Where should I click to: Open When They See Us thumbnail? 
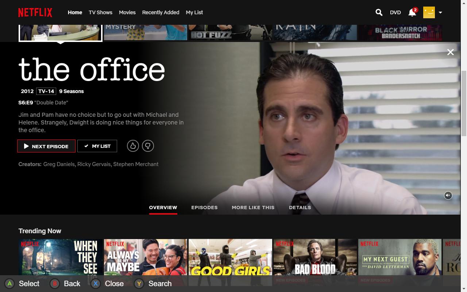pyautogui.click(x=60, y=262)
